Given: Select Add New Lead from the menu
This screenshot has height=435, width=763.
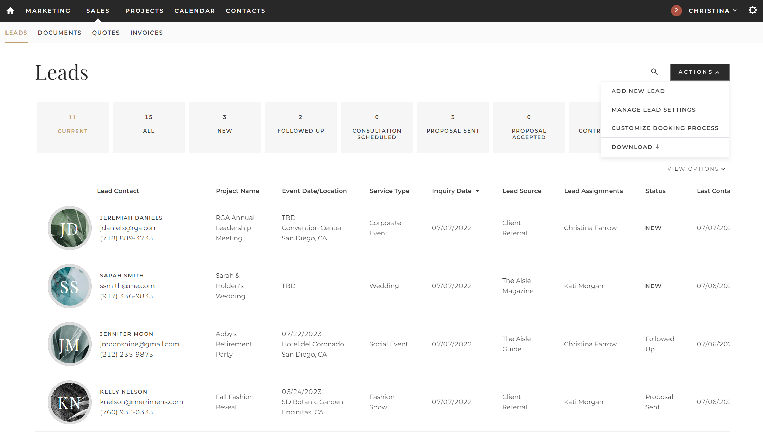Looking at the screenshot, I should (x=638, y=91).
